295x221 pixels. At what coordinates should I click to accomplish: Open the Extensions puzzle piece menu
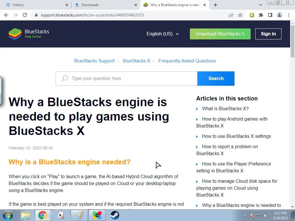261,15
